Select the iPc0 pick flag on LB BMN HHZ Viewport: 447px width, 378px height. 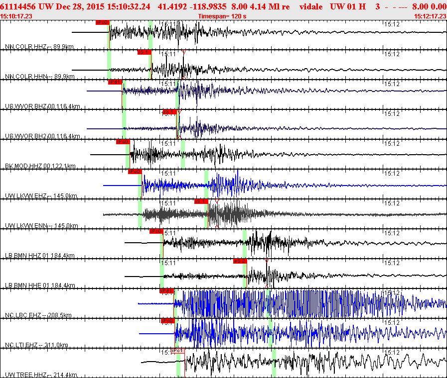click(156, 231)
